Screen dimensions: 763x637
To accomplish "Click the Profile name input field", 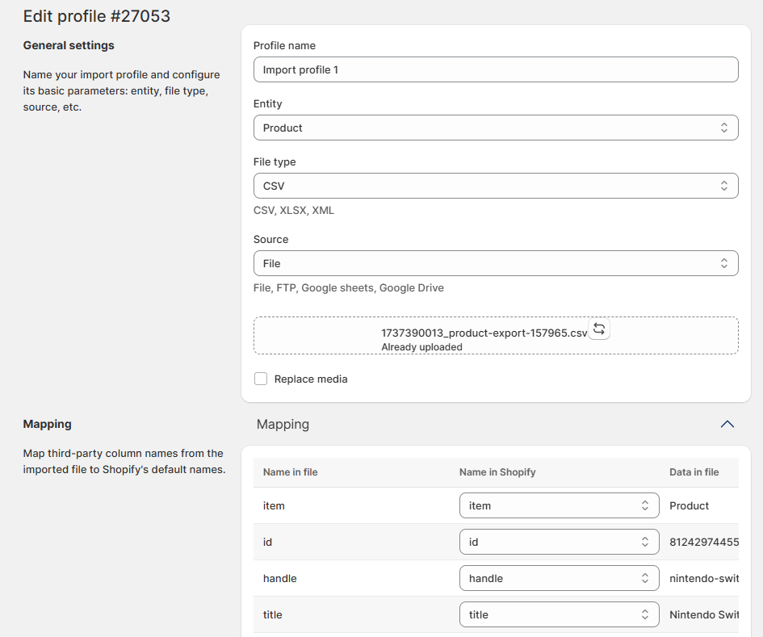I will 496,69.
